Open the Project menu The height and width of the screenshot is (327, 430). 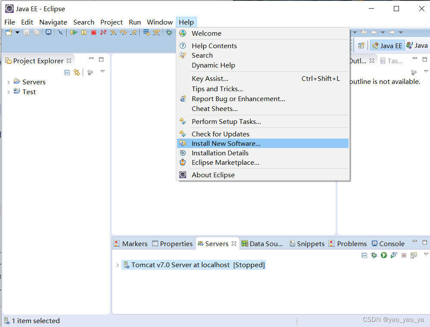111,22
